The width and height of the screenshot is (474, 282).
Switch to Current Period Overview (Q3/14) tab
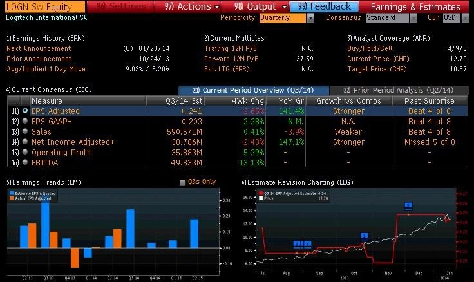(254, 90)
